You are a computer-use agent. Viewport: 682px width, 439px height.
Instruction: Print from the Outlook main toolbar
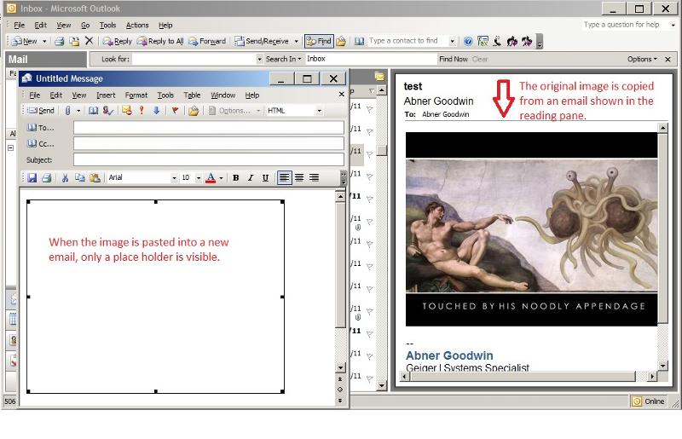point(59,41)
